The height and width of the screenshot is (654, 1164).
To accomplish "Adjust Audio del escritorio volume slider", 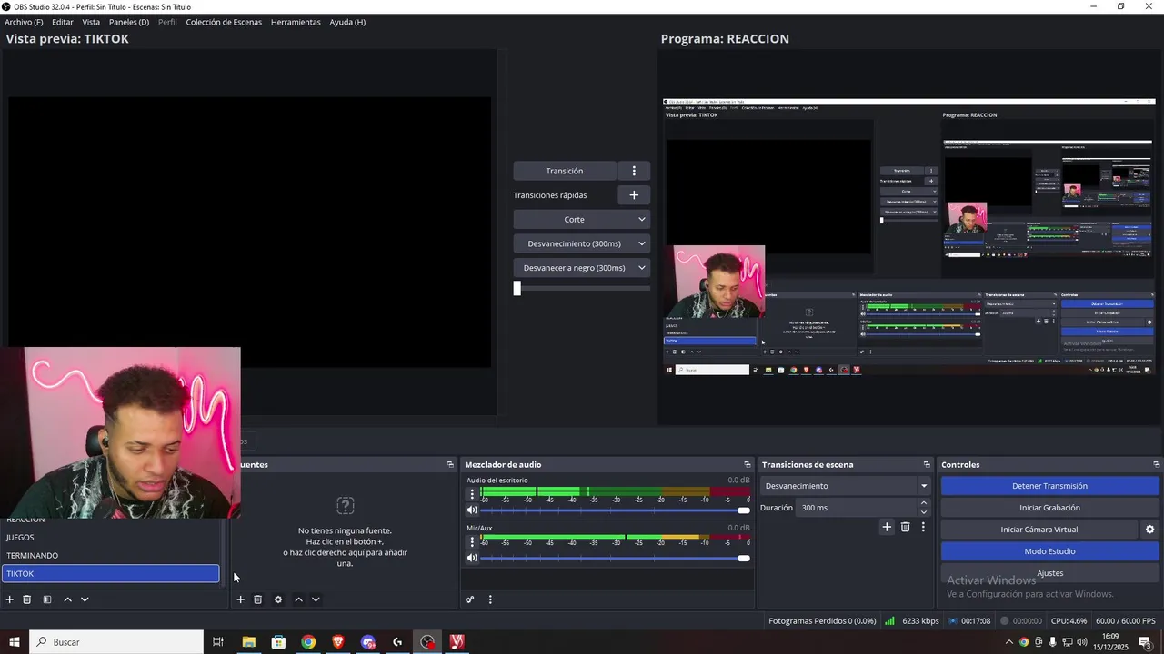I will pos(616,510).
